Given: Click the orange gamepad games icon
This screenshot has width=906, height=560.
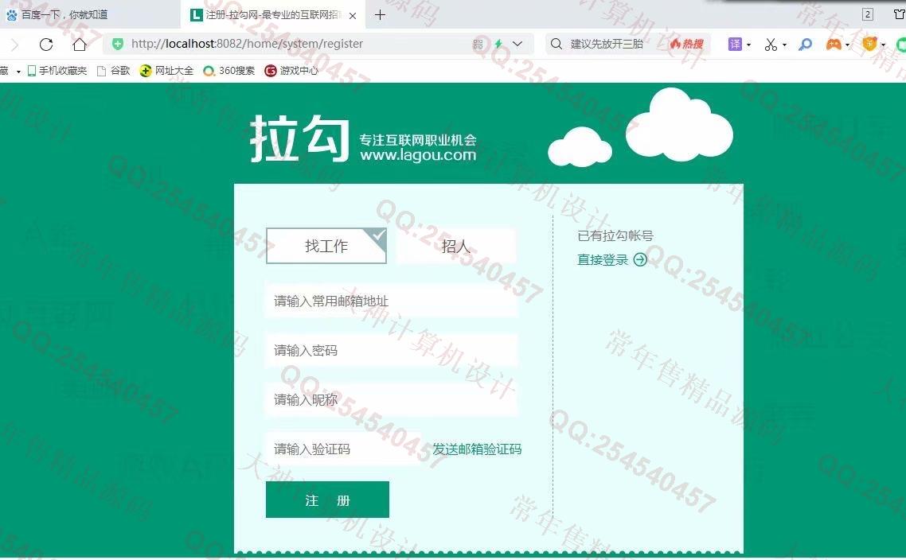Looking at the screenshot, I should 834,44.
